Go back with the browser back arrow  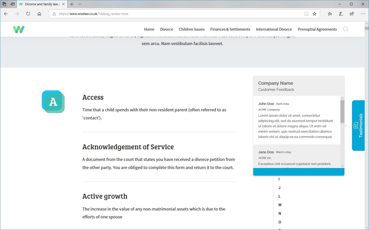coord(6,14)
